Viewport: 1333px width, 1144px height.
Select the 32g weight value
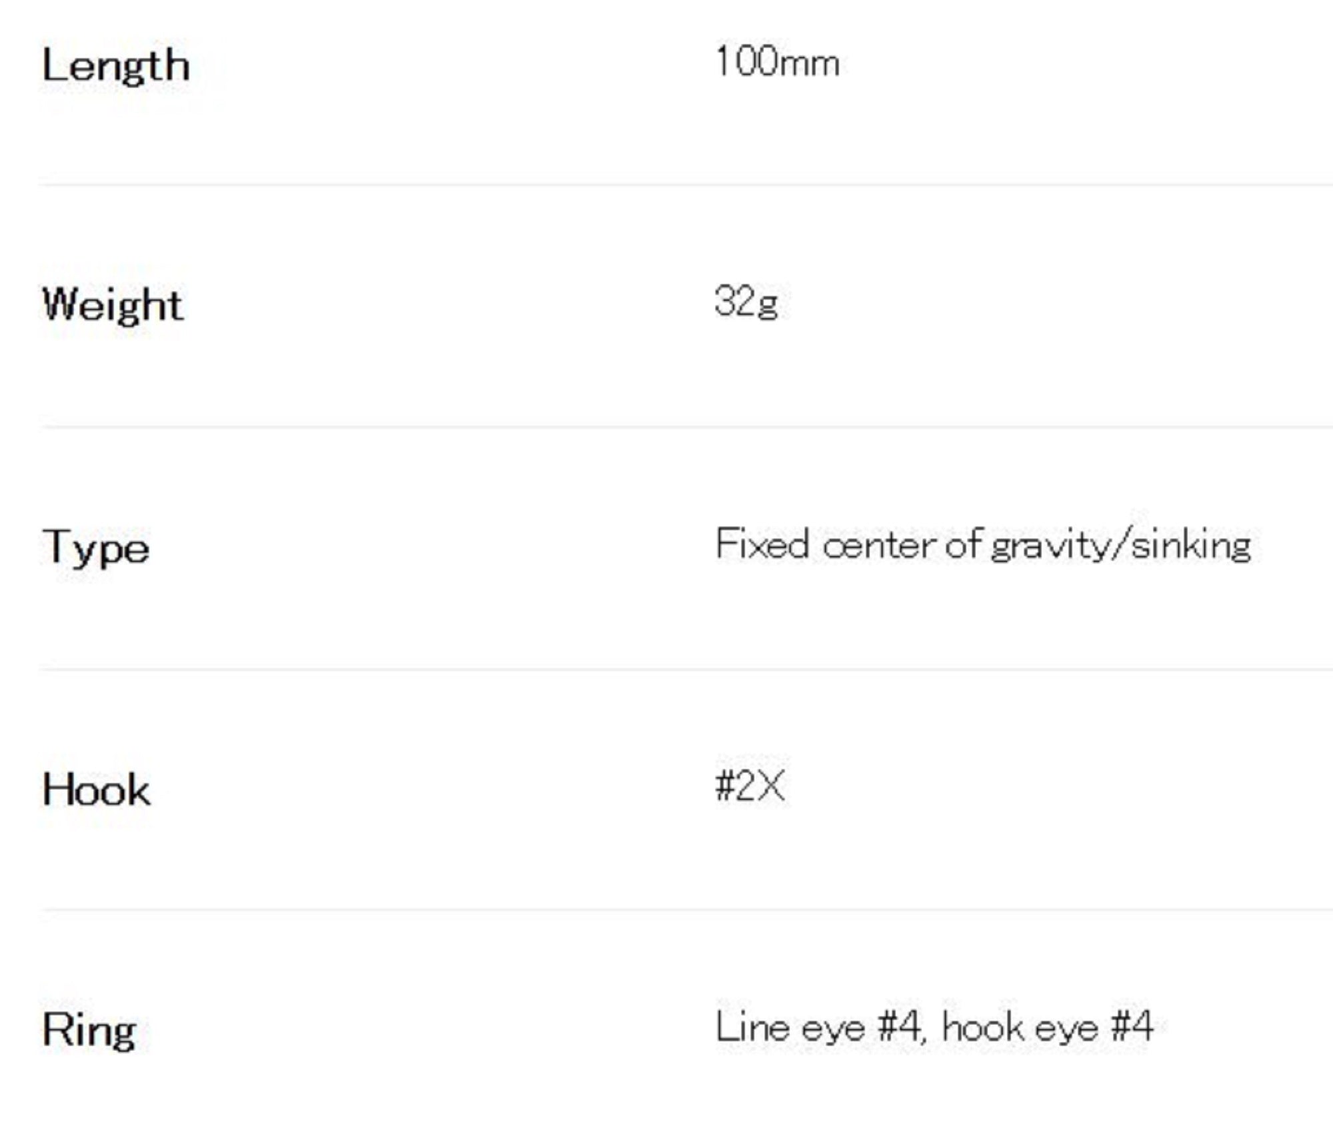(x=746, y=301)
